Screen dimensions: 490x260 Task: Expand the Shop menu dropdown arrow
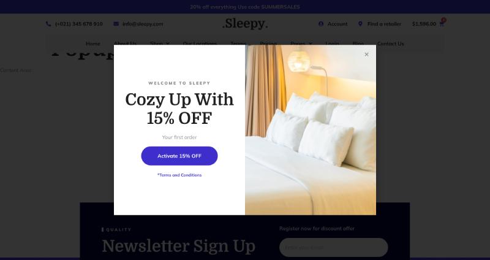click(x=167, y=44)
